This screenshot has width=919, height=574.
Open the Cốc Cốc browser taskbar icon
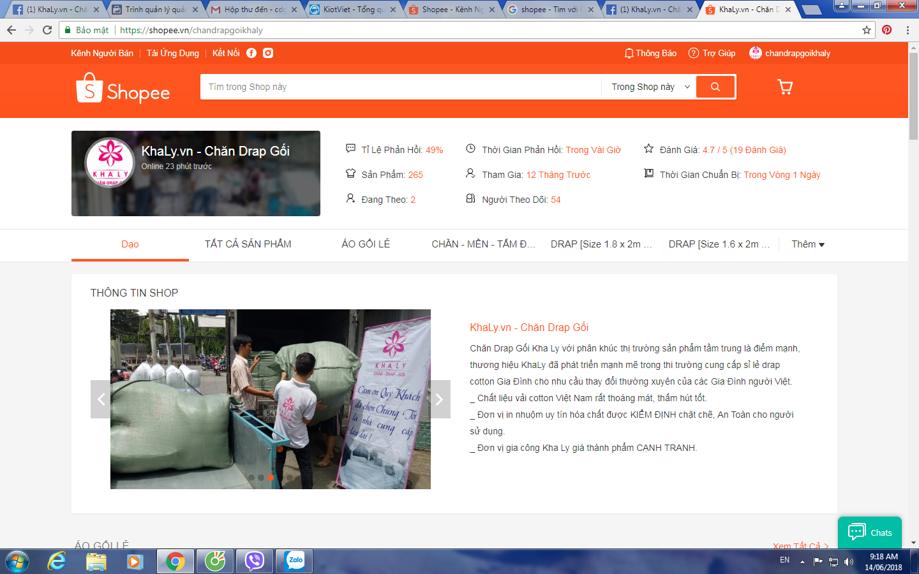[x=215, y=561]
